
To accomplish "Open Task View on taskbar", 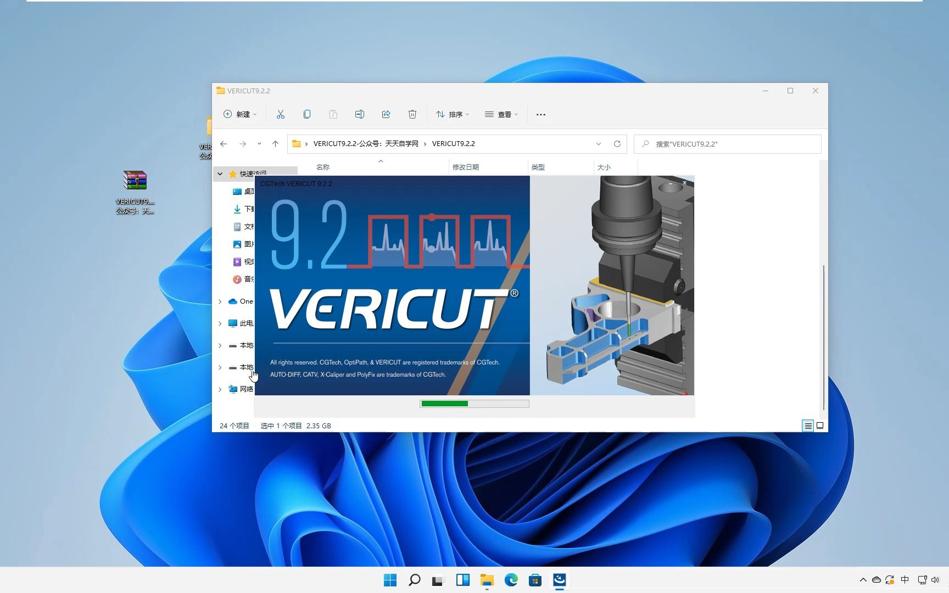I will point(438,580).
